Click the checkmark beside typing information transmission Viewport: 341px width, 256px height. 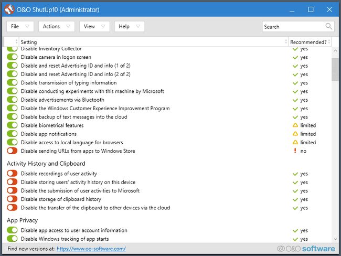tap(295, 83)
